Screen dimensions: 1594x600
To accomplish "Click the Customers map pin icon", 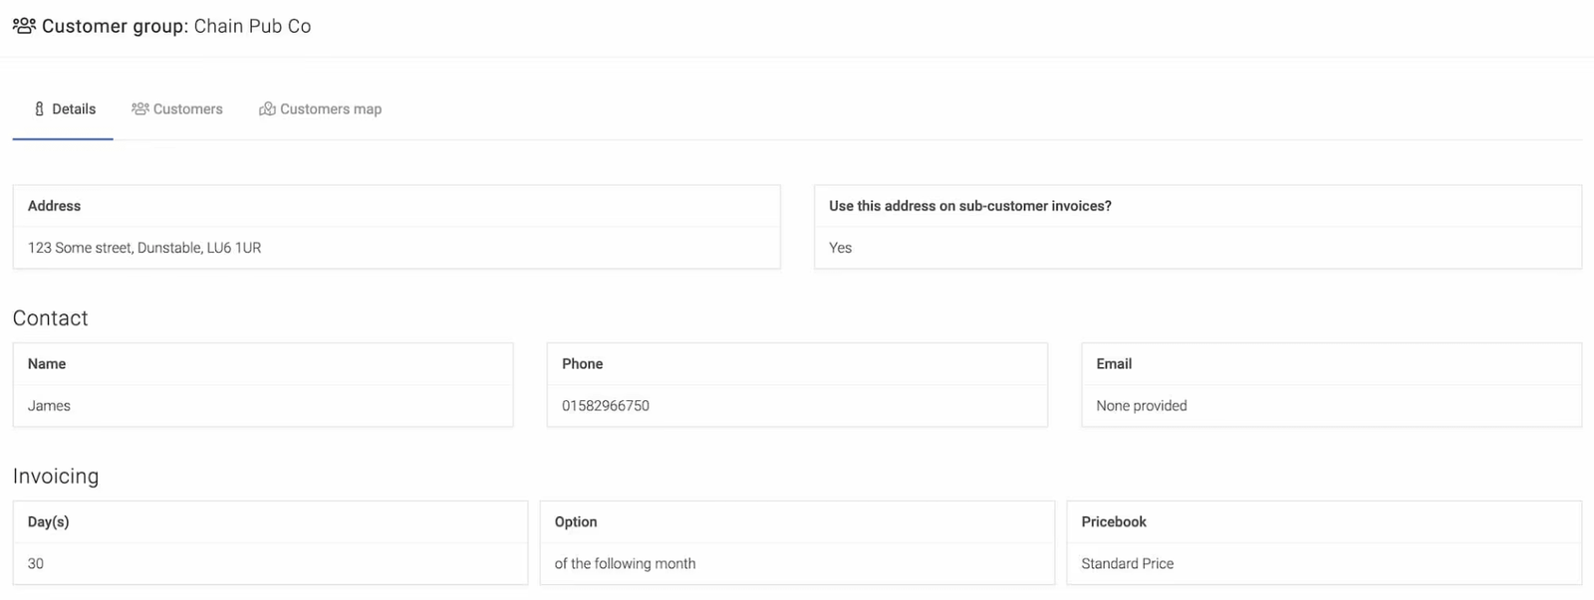I will (267, 108).
